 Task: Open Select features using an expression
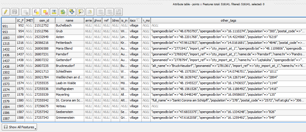[x=36, y=12]
